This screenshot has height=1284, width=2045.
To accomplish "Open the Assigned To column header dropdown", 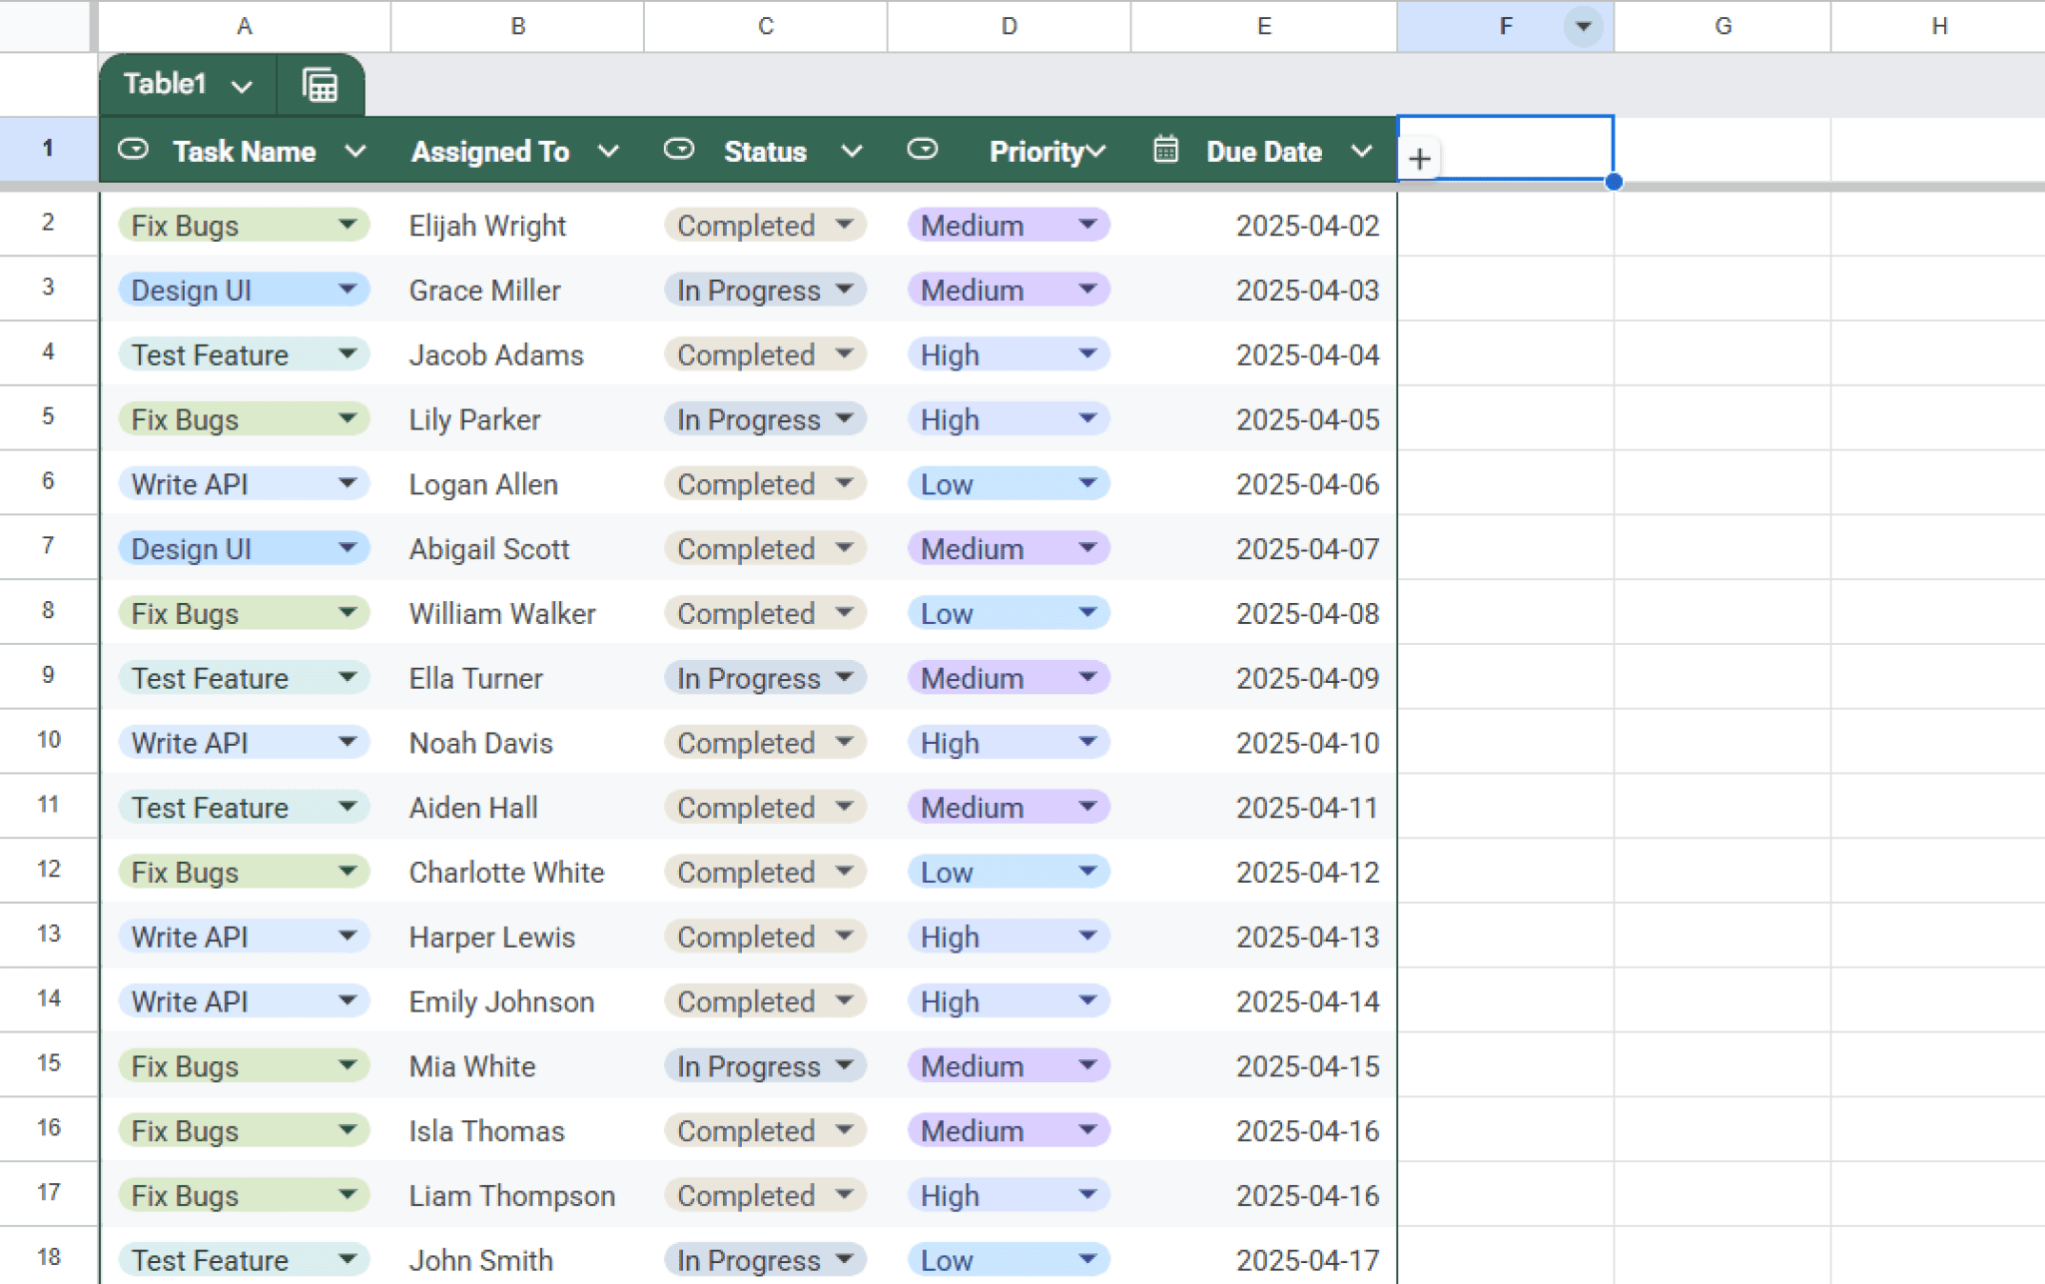I will pyautogui.click(x=609, y=150).
